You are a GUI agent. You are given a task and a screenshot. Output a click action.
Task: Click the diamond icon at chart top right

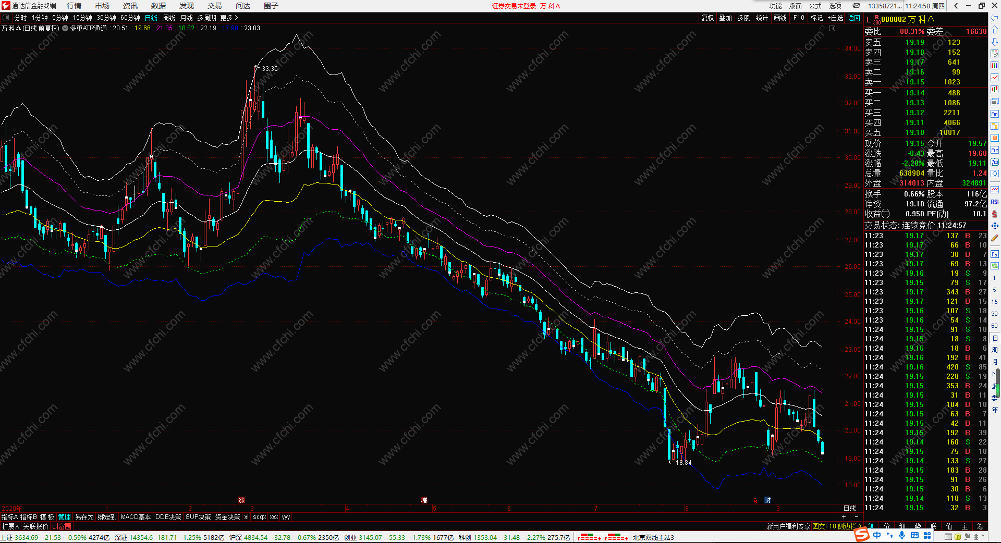[x=823, y=28]
